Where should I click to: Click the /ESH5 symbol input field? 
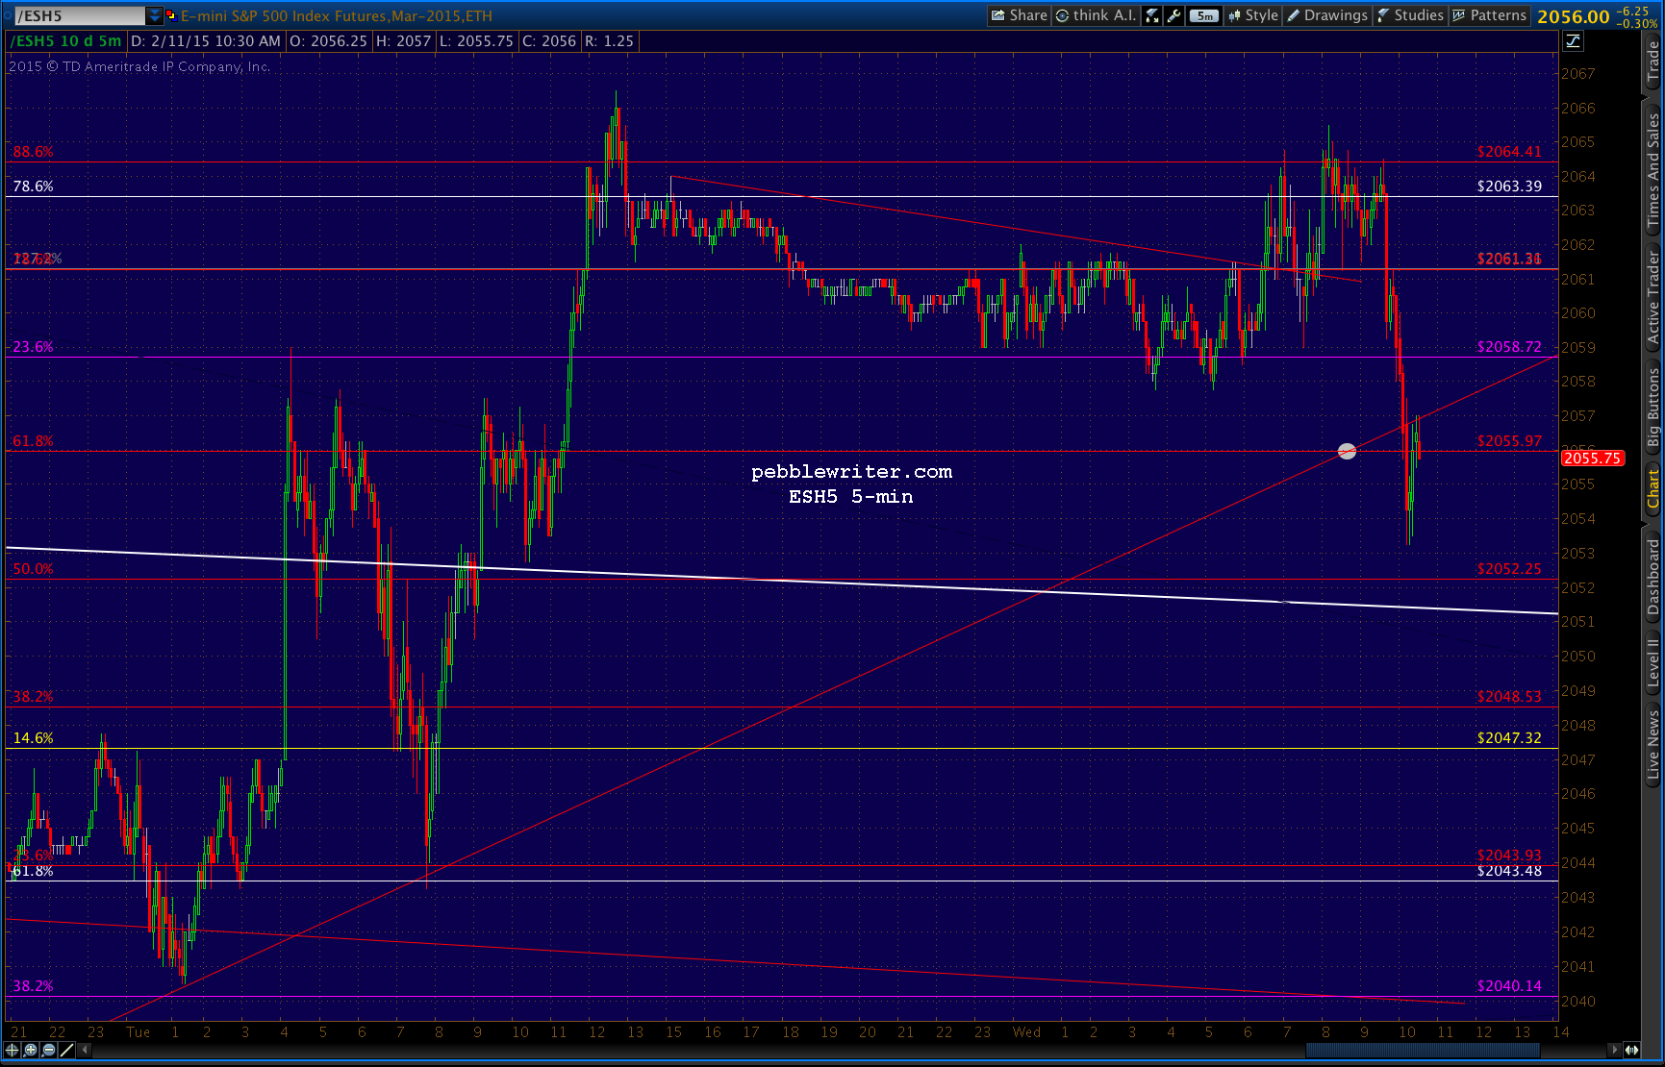[80, 15]
